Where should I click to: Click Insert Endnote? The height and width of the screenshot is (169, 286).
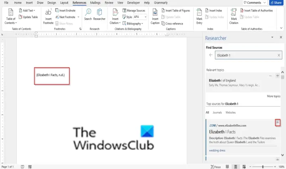[65, 10]
